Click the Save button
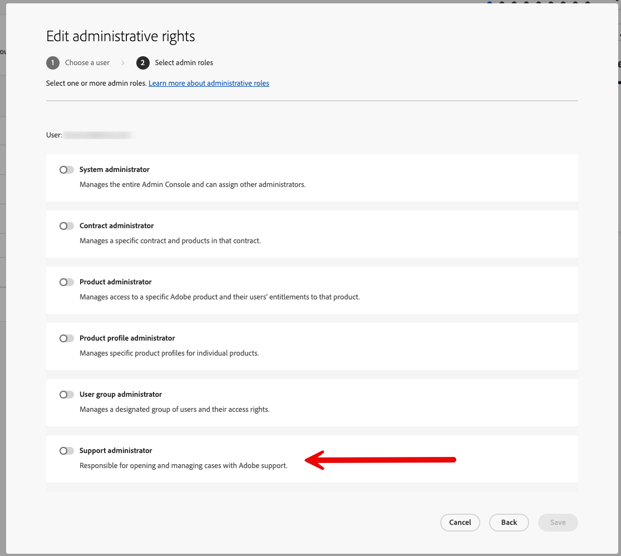621x556 pixels. click(x=558, y=523)
